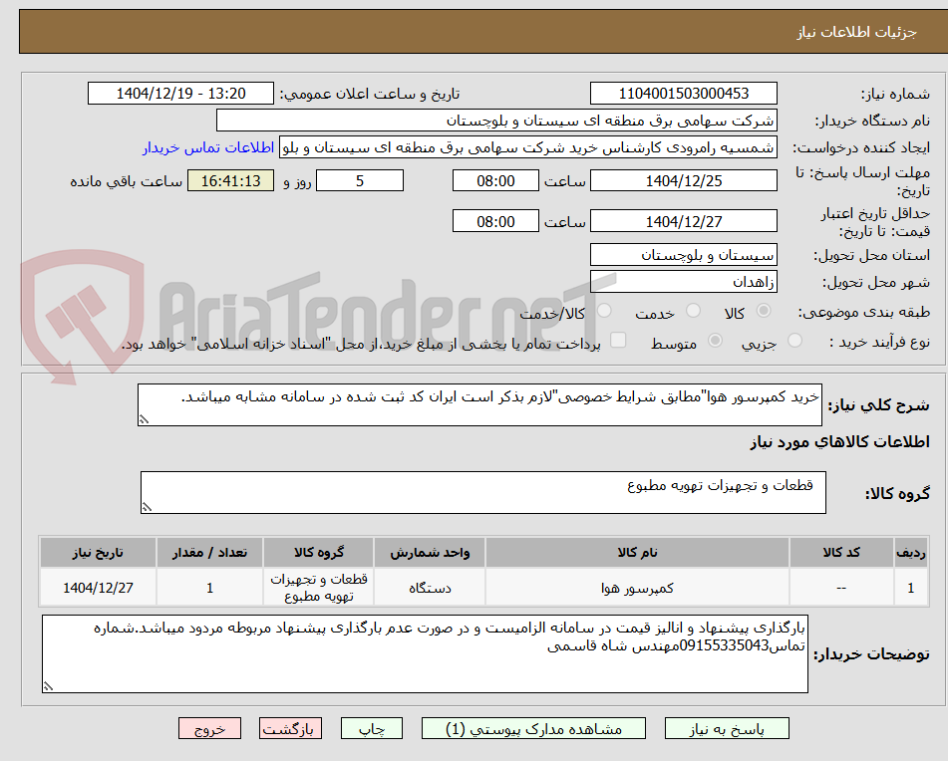Click the 'دستگاه' unit cell
Viewport: 948px width, 761px height.
click(x=430, y=588)
